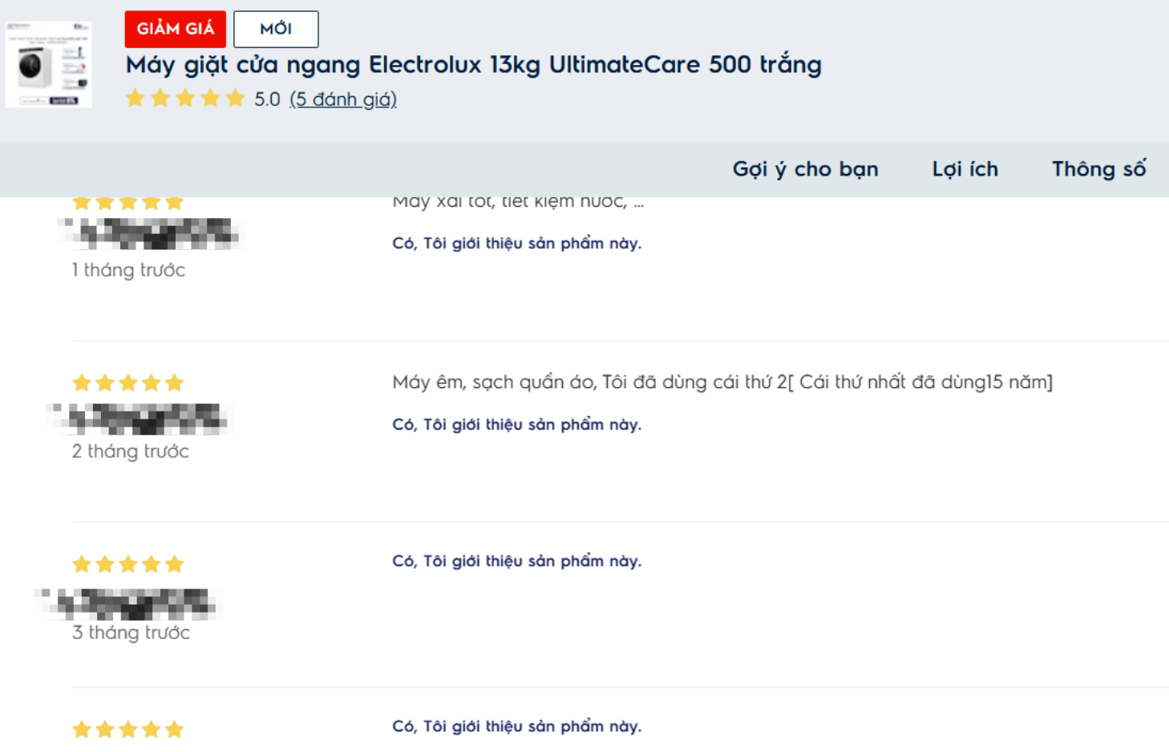Open the Thông số tab

pyautogui.click(x=1099, y=169)
